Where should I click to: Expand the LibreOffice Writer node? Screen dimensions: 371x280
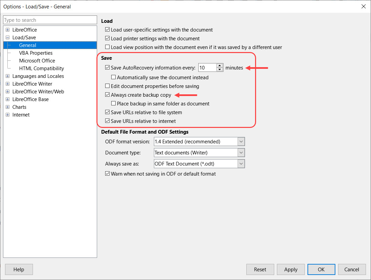click(8, 84)
